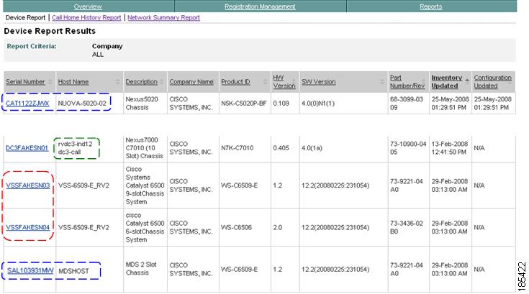Select part number 73-3436-02 B0

pos(407,228)
